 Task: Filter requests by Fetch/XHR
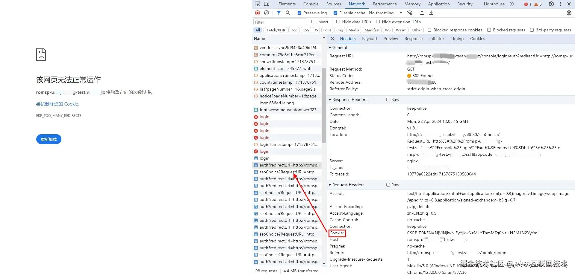point(276,30)
